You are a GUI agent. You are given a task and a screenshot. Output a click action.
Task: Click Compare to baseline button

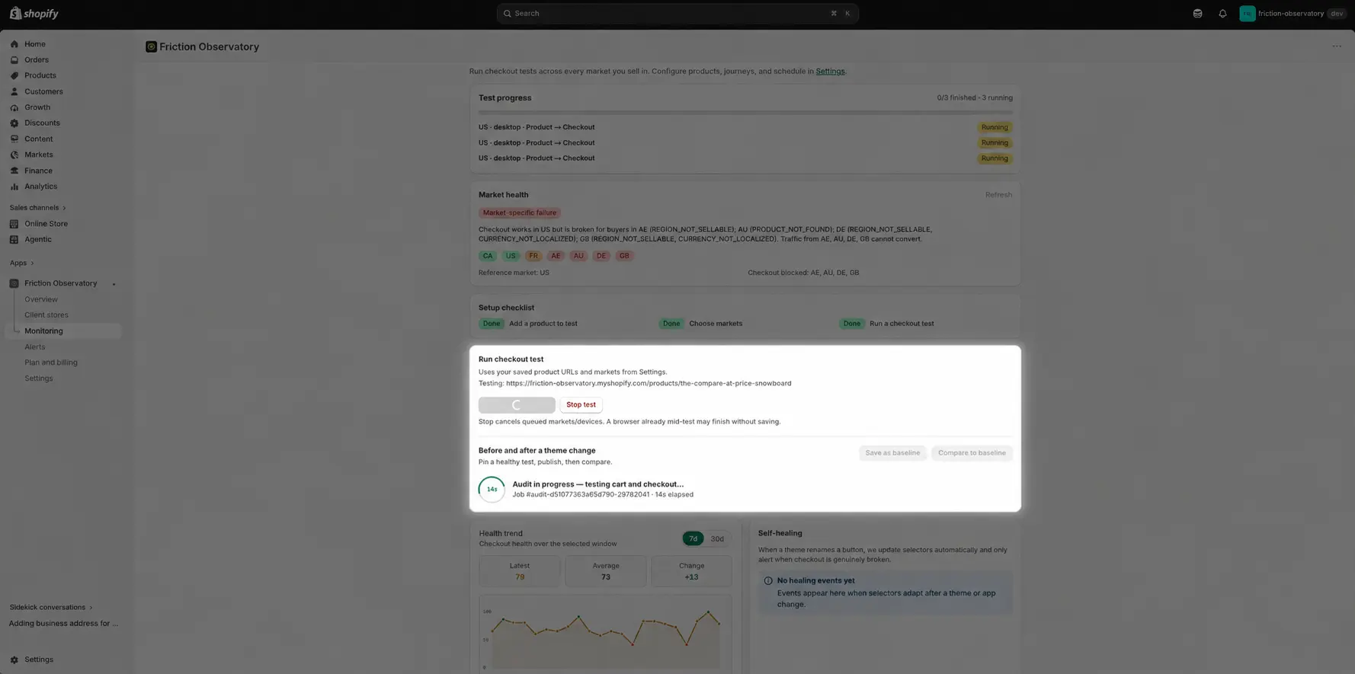(x=972, y=453)
